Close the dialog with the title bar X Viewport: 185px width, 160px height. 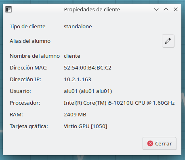tap(176, 9)
